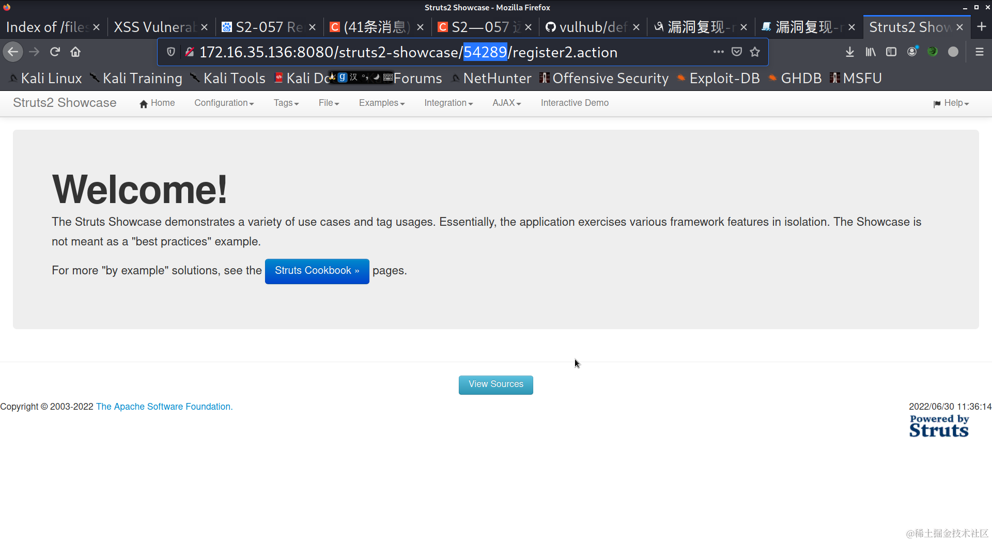
Task: Expand the File dropdown
Action: (x=329, y=103)
